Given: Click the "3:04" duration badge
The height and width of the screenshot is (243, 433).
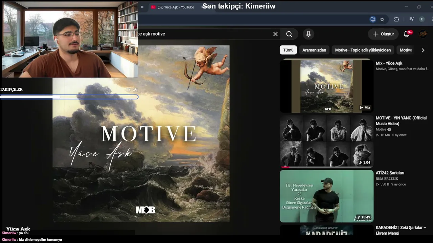Looking at the screenshot, I should [365, 162].
